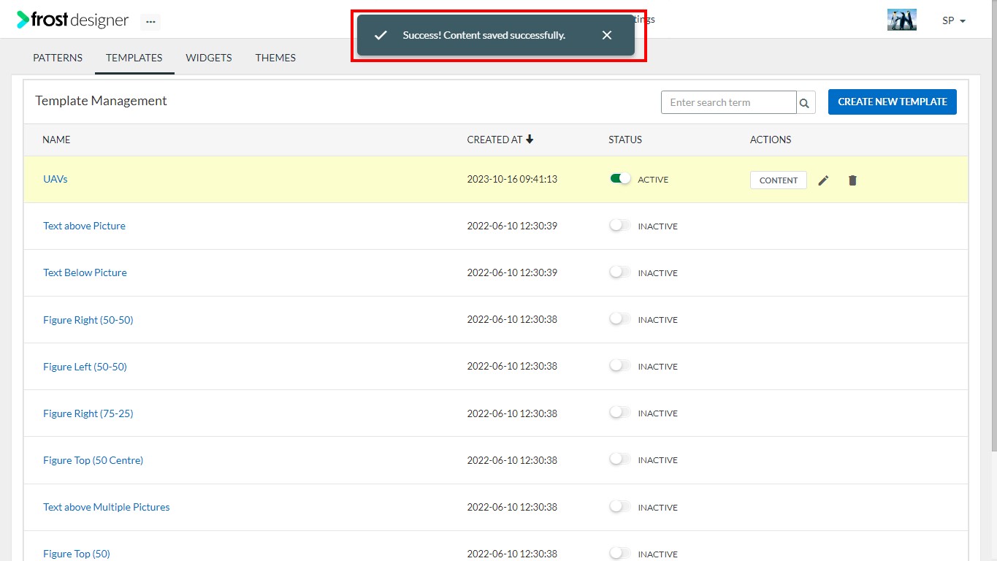Click the Create New Template button

pyautogui.click(x=892, y=102)
